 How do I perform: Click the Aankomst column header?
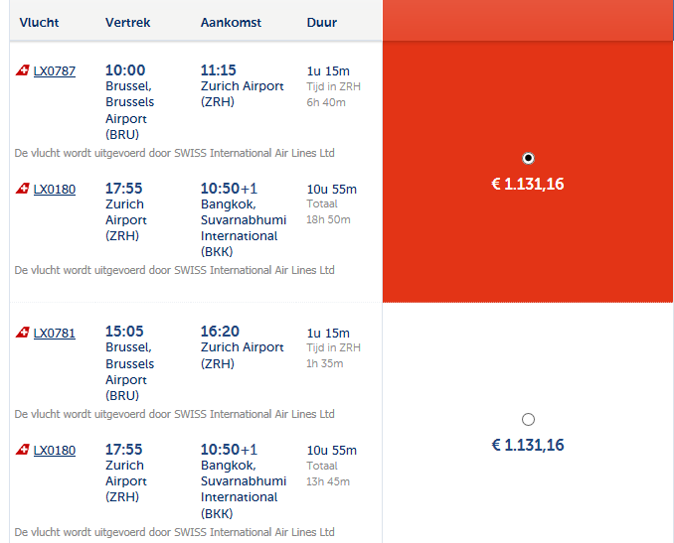[231, 22]
